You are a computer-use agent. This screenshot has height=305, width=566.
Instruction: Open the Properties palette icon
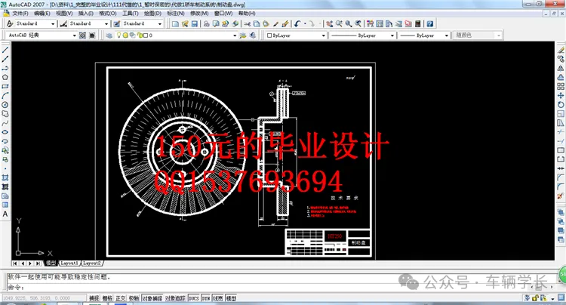click(370, 24)
